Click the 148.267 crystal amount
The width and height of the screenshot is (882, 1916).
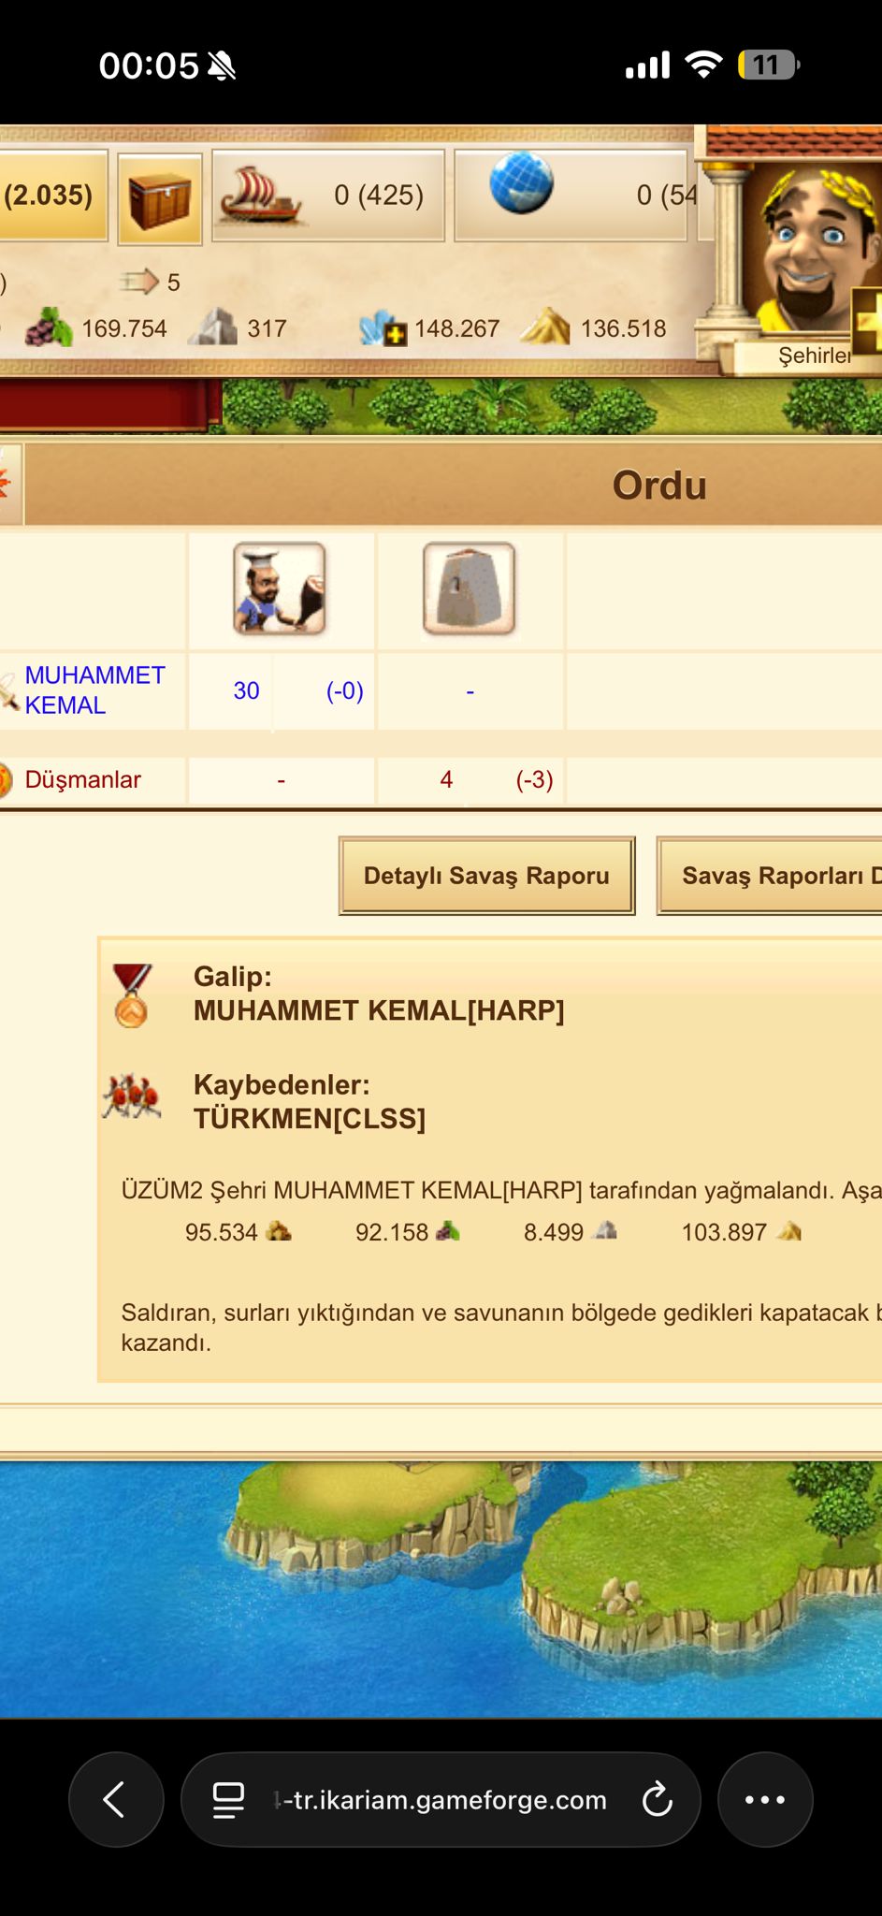tap(457, 328)
